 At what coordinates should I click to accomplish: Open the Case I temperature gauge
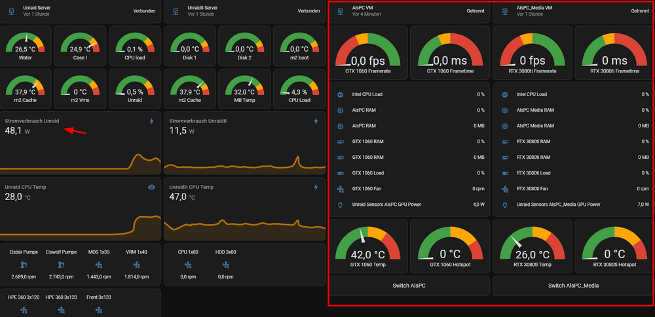[x=80, y=46]
